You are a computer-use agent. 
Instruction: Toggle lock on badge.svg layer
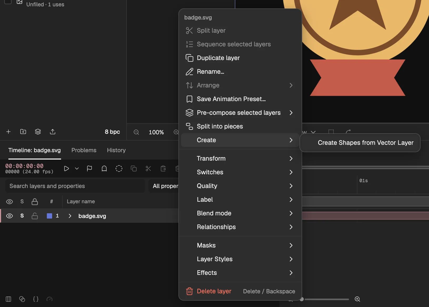[35, 216]
